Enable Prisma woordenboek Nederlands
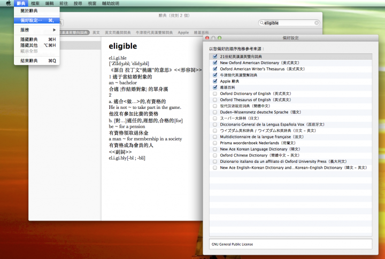This screenshot has width=385, height=259. pyautogui.click(x=215, y=143)
